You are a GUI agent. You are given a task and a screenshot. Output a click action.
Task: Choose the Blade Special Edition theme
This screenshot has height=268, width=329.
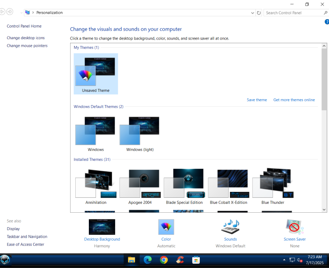click(184, 186)
